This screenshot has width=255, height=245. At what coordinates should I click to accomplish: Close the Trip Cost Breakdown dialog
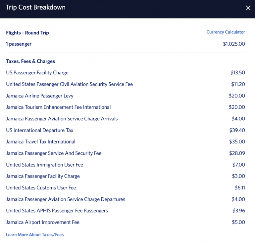pos(248,8)
